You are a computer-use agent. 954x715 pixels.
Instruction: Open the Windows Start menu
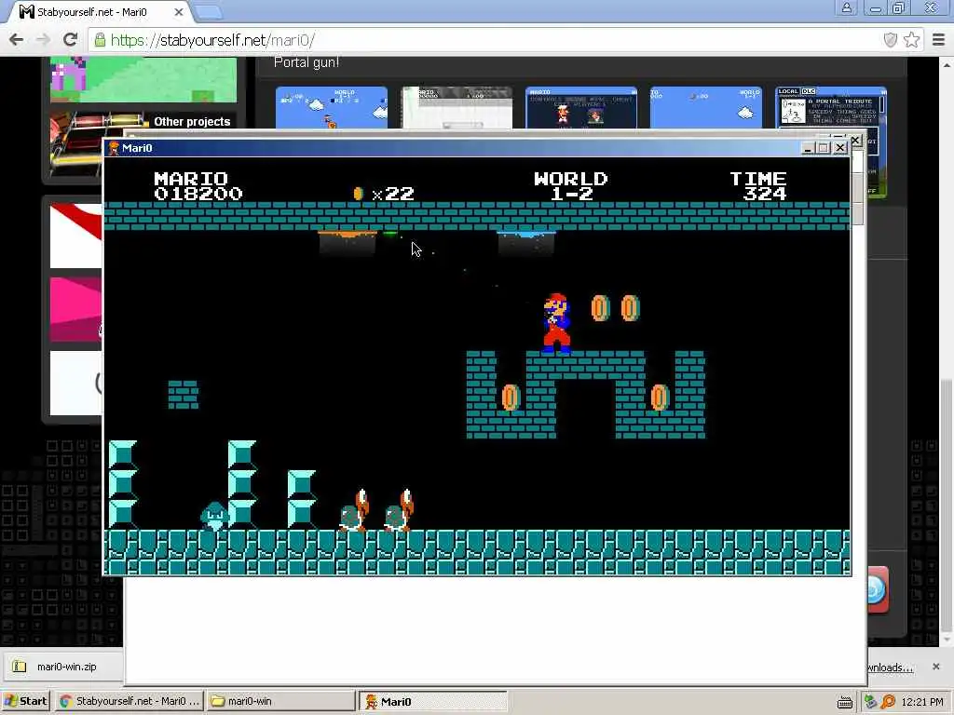click(x=25, y=701)
